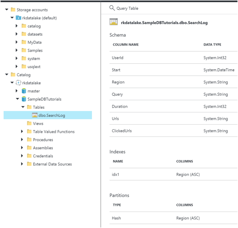
Task: Collapse the SampleDBTutorials database arrow
Action: (17, 99)
